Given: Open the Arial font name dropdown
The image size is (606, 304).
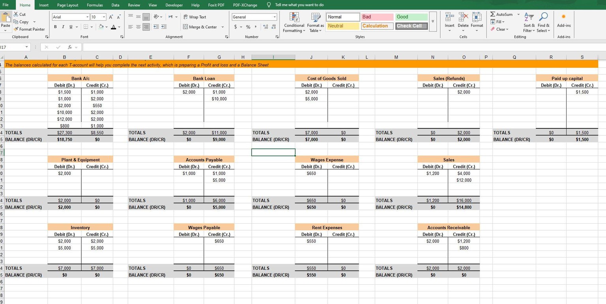Looking at the screenshot, I should pyautogui.click(x=88, y=17).
